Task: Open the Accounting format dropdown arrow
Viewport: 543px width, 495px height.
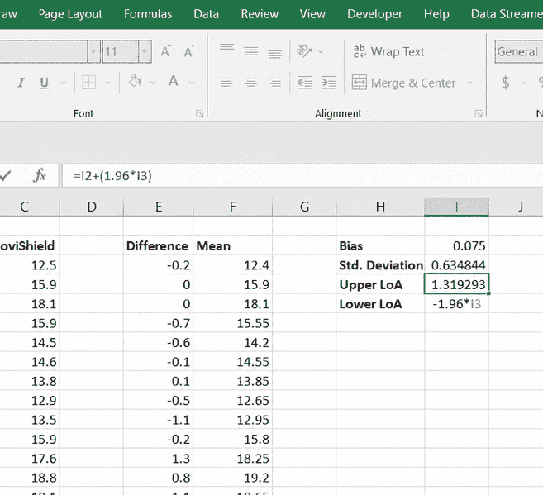Action: (x=524, y=83)
